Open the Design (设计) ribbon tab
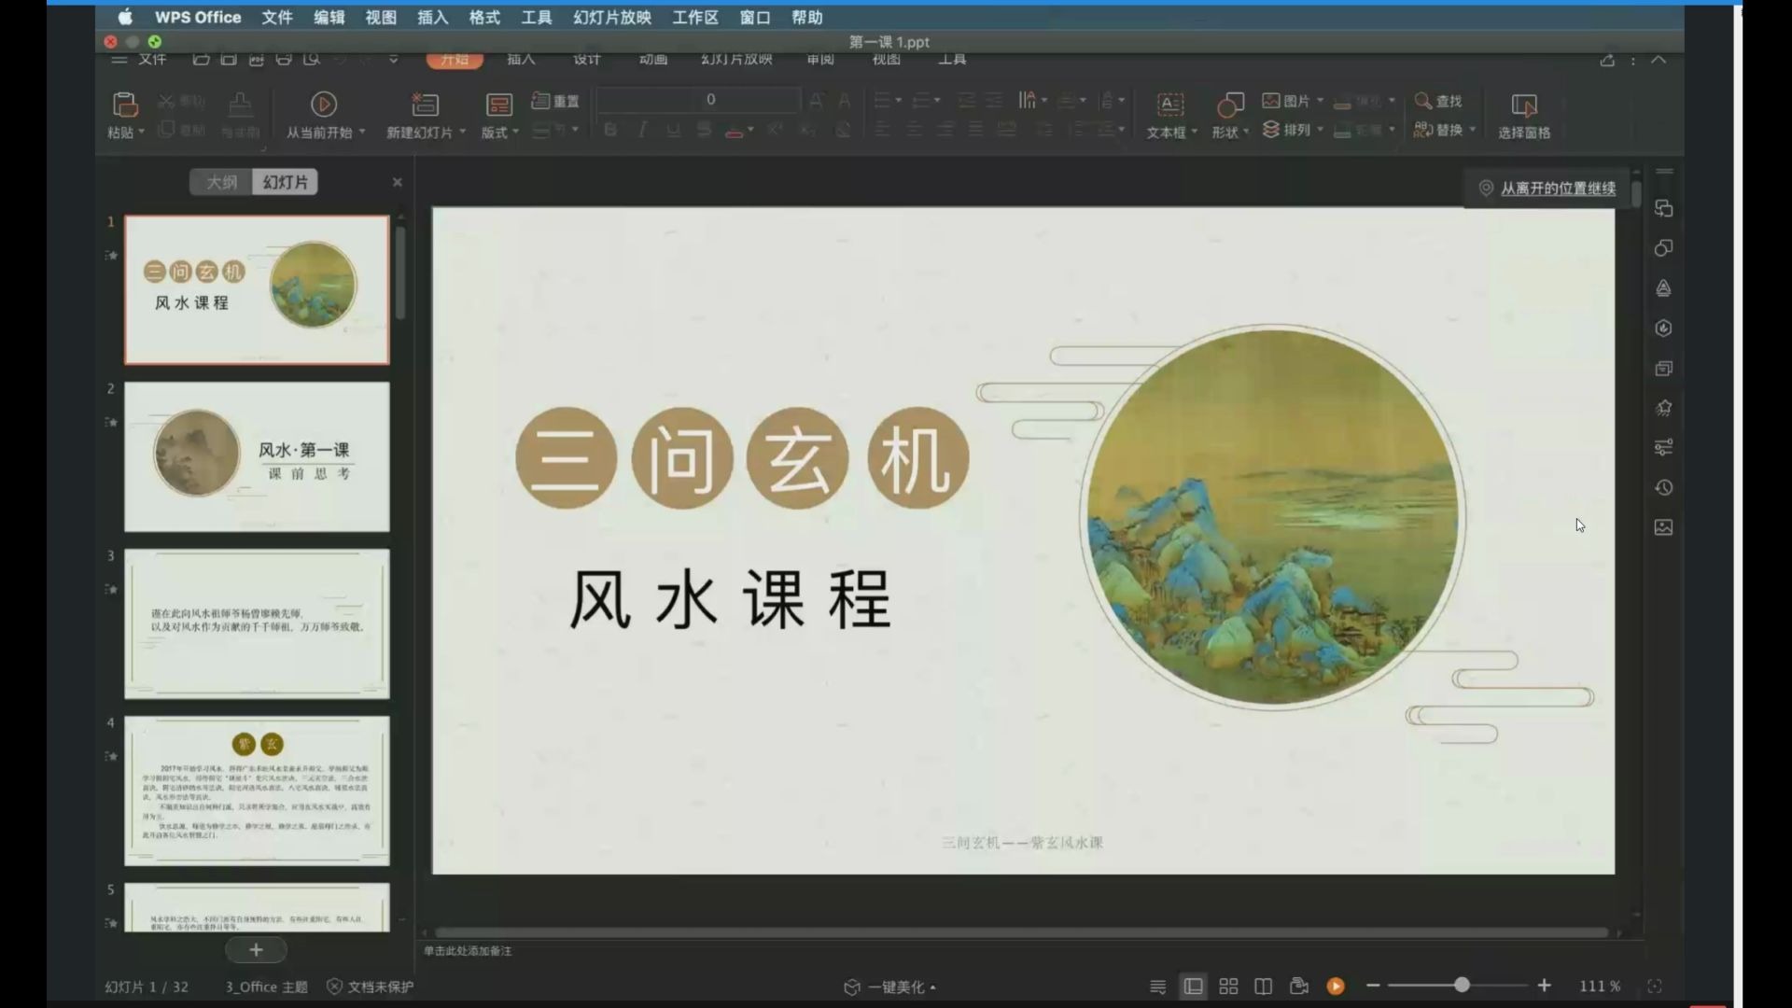Viewport: 1792px width, 1008px height. click(587, 59)
